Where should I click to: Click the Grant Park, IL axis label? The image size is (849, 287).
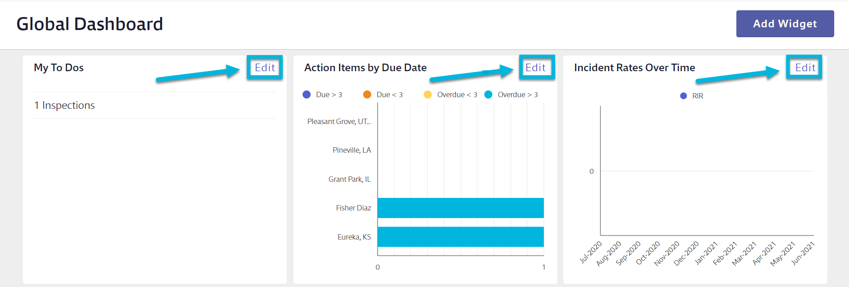tap(350, 179)
